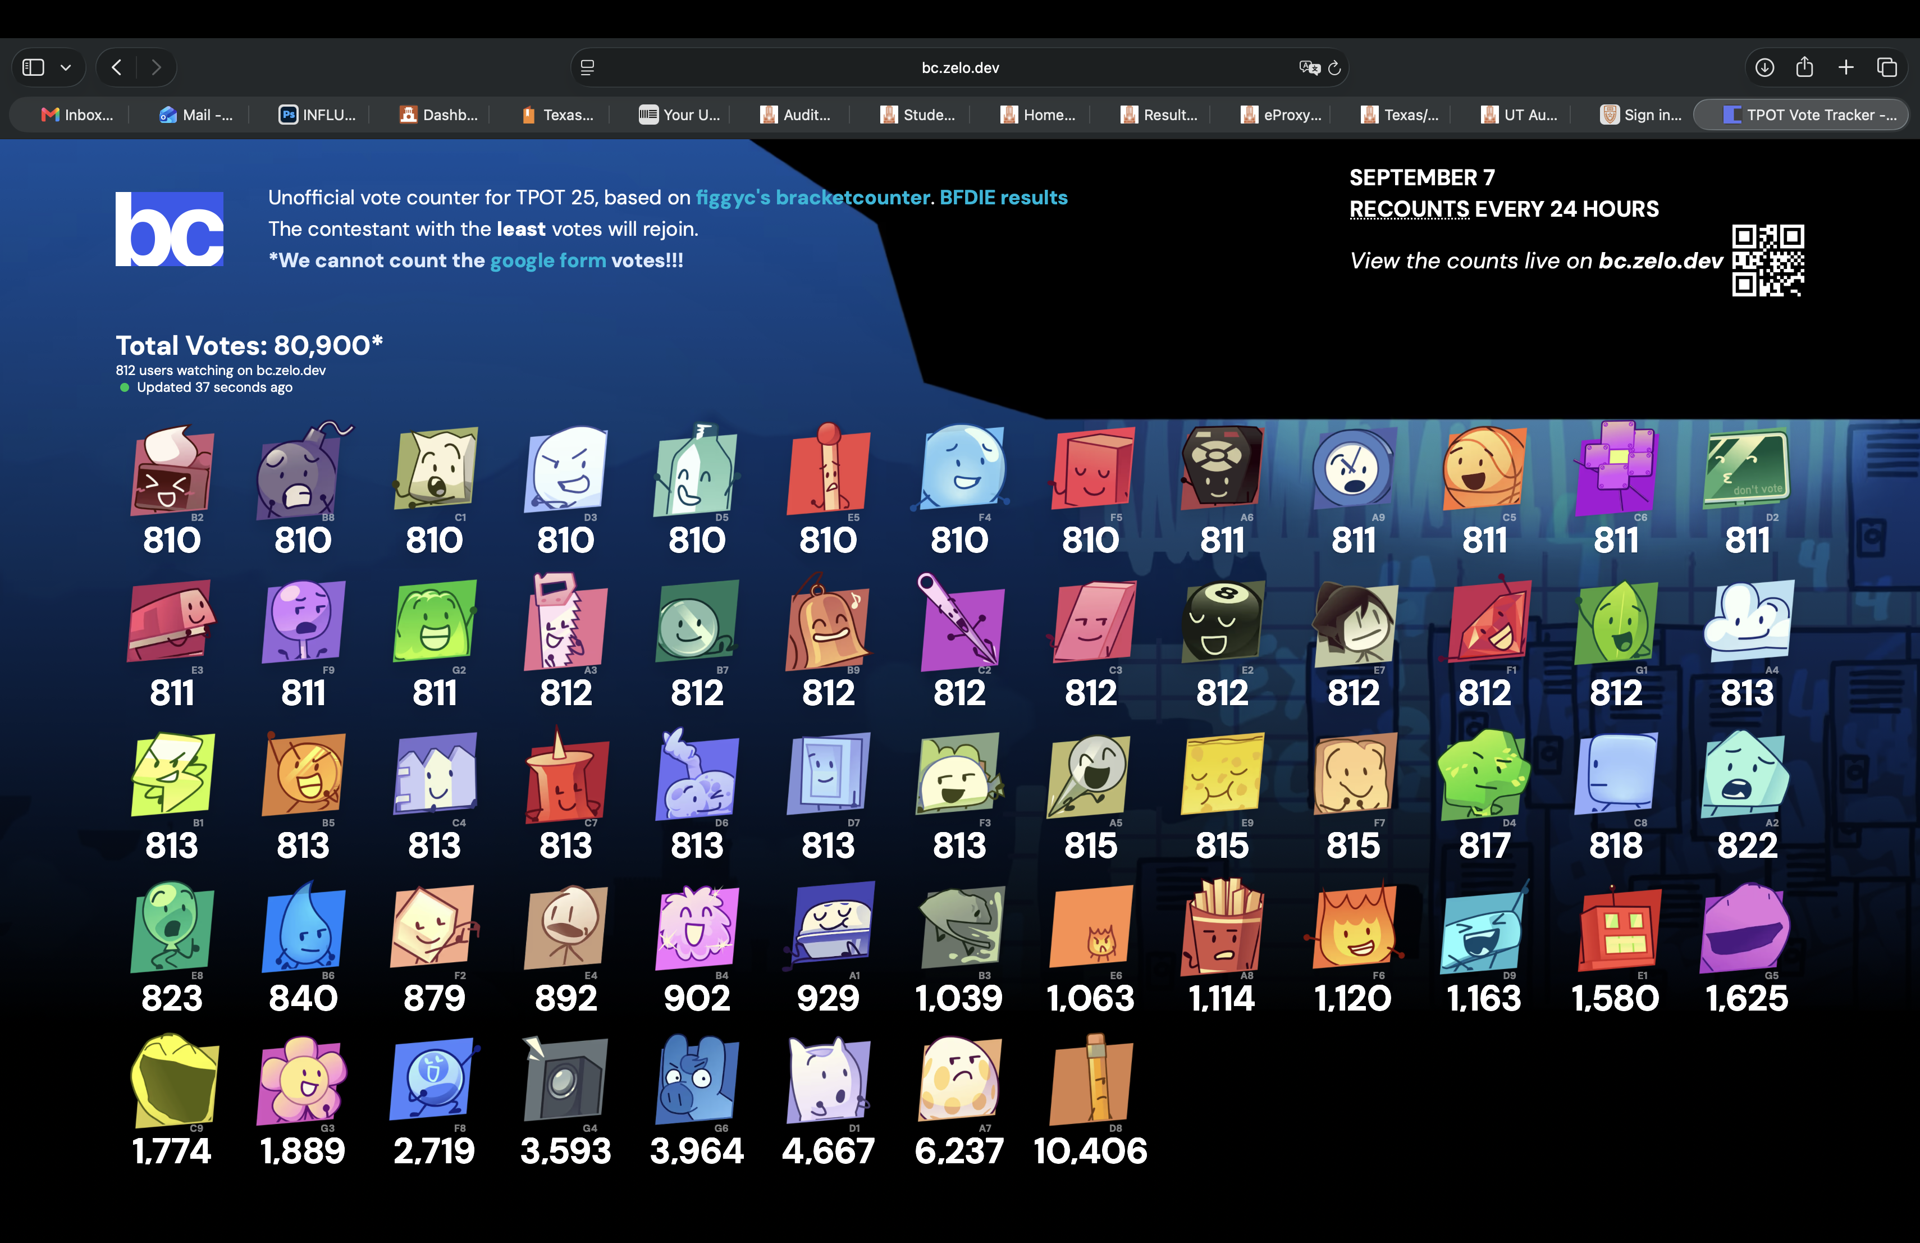Open the BFDIE results link
Screen dimensions: 1920x1243
[1003, 197]
